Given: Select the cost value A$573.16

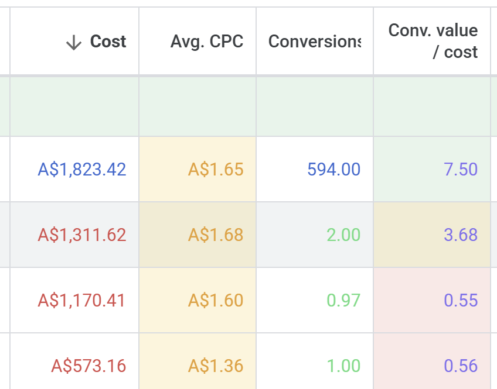Looking at the screenshot, I should 88,366.
